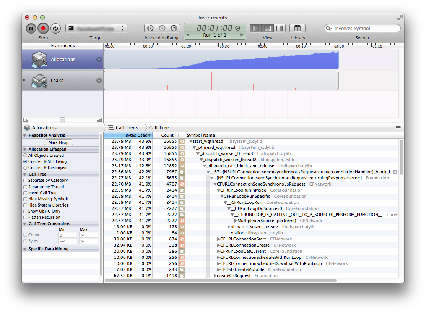Viewport: 426px width, 313px height.
Task: Select Created & Still Living radio
Action: pyautogui.click(x=25, y=161)
